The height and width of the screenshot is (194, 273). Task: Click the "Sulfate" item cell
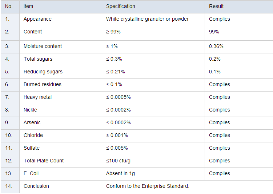(x=32, y=148)
